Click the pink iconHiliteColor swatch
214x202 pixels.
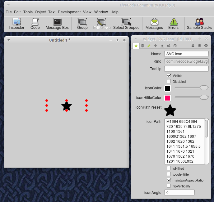[x=168, y=98]
